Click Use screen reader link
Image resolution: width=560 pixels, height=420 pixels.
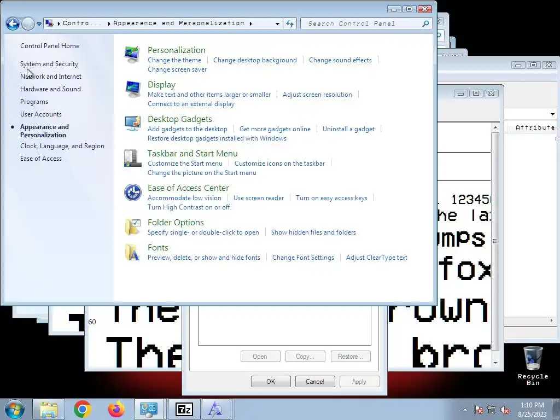259,198
